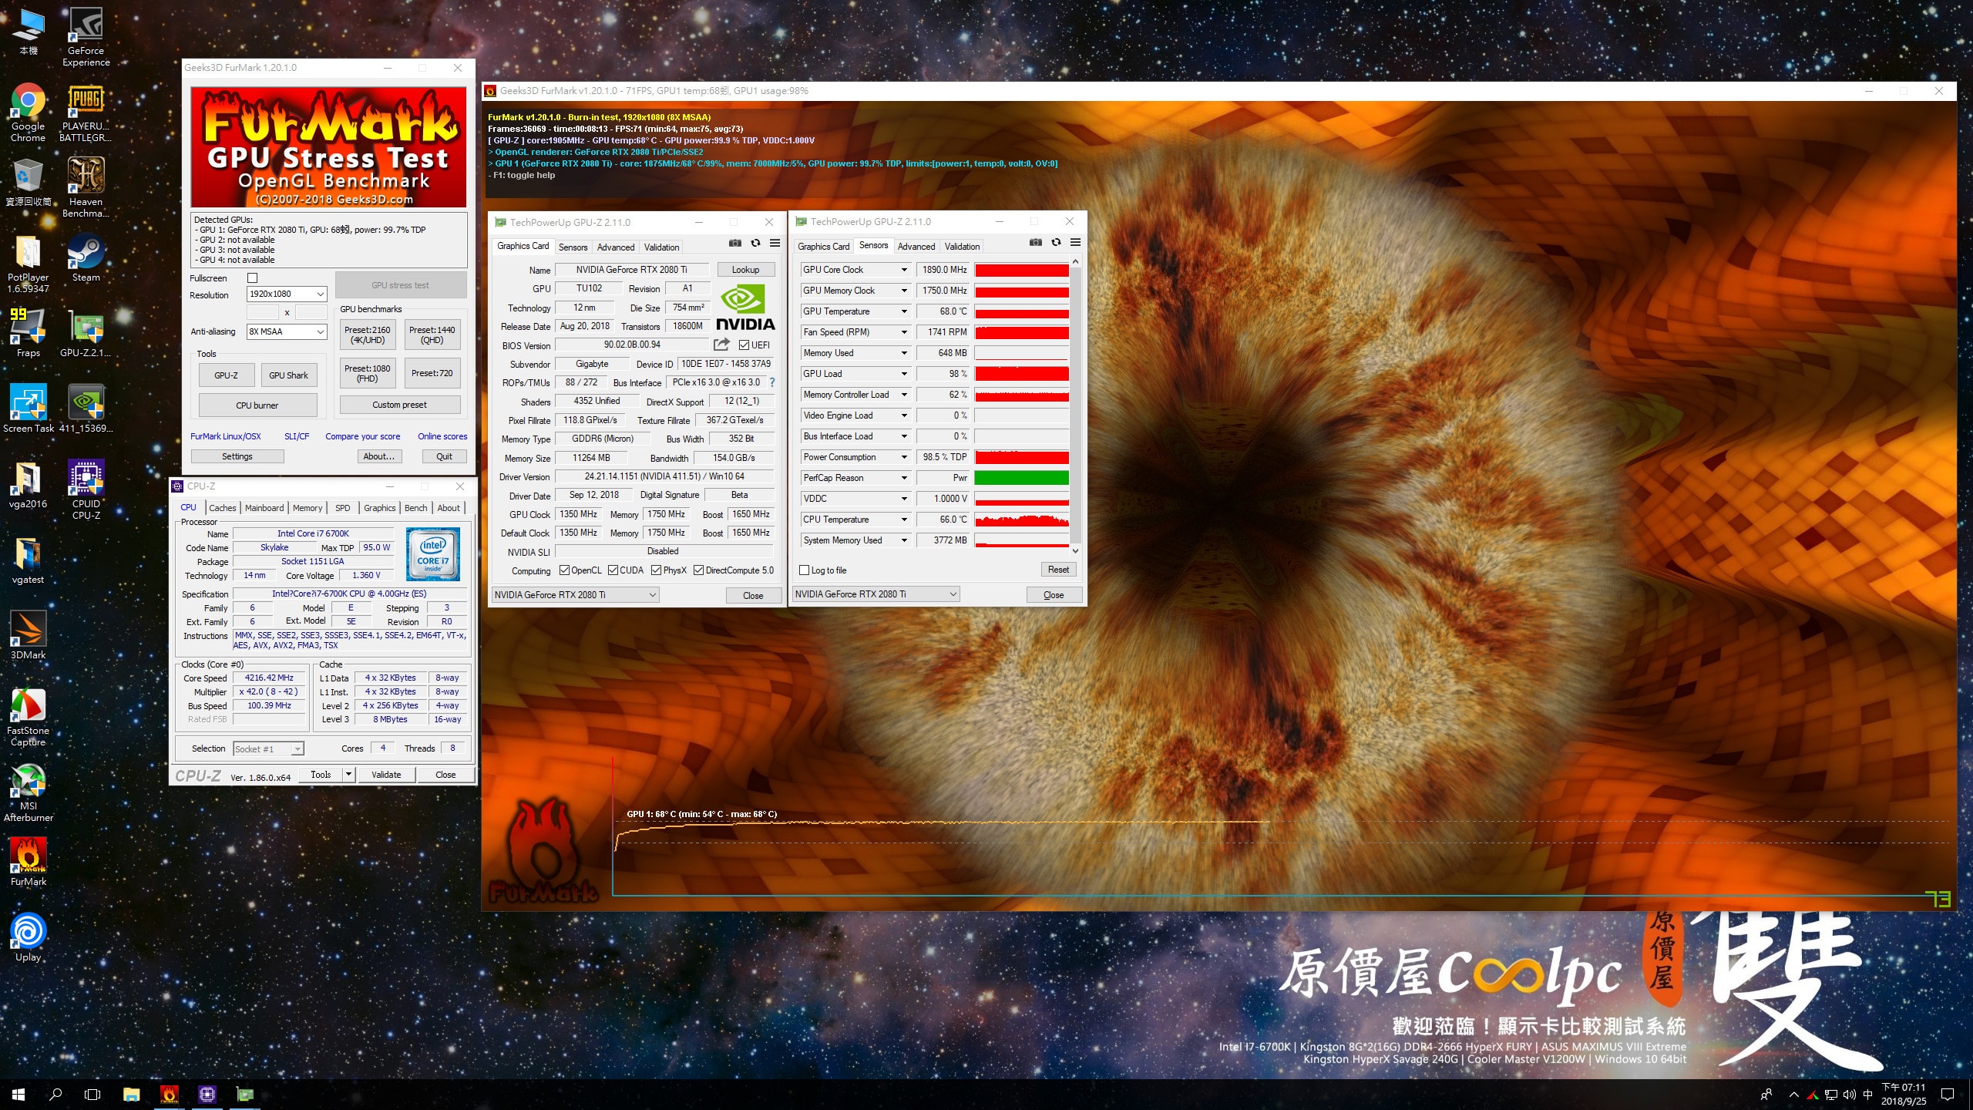Expand the Fan Speed (RPM) sensor dropdown
This screenshot has width=1973, height=1110.
click(904, 332)
